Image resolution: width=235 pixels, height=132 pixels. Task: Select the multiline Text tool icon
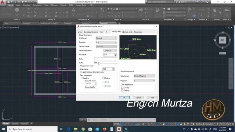[x=73, y=10]
